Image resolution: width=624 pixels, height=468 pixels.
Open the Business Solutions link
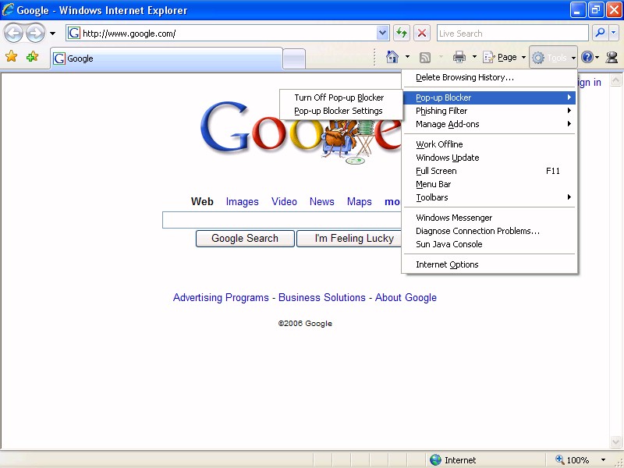coord(321,298)
